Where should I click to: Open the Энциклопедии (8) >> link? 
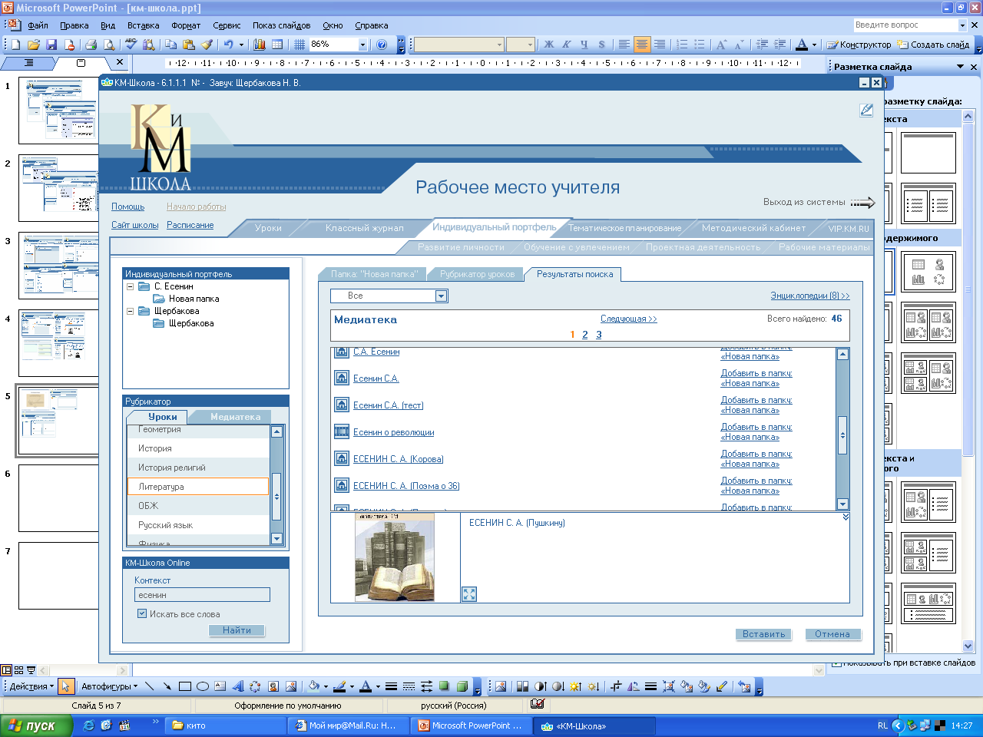coord(810,296)
